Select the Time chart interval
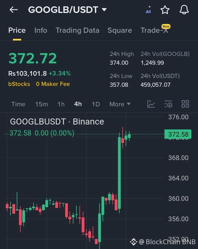Screen dimensions: 198x249 (x=18, y=104)
